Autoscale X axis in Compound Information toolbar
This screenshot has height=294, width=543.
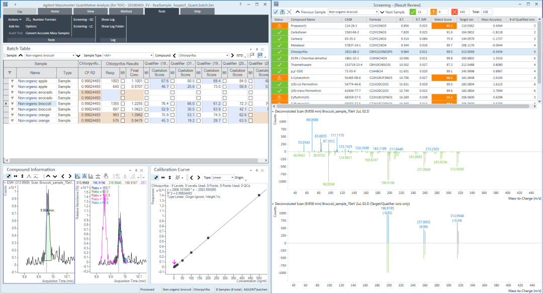pos(16,176)
